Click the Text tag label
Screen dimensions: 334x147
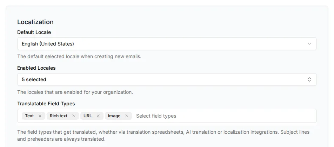[x=29, y=116]
